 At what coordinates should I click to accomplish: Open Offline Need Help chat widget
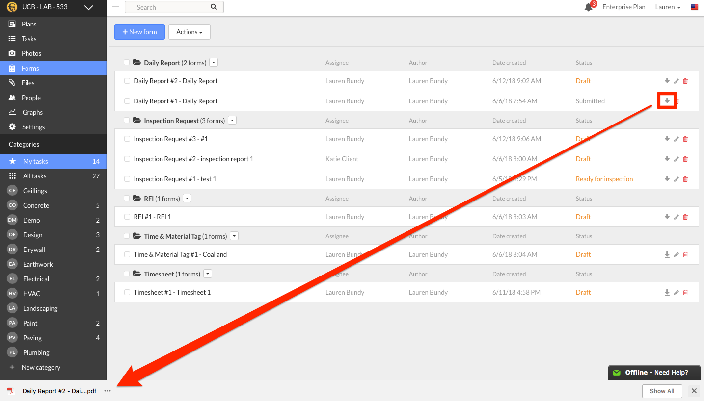tap(655, 373)
